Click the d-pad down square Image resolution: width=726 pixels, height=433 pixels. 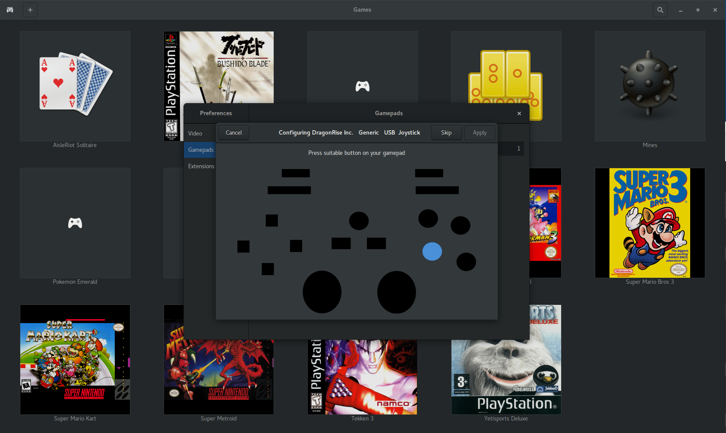tap(268, 269)
